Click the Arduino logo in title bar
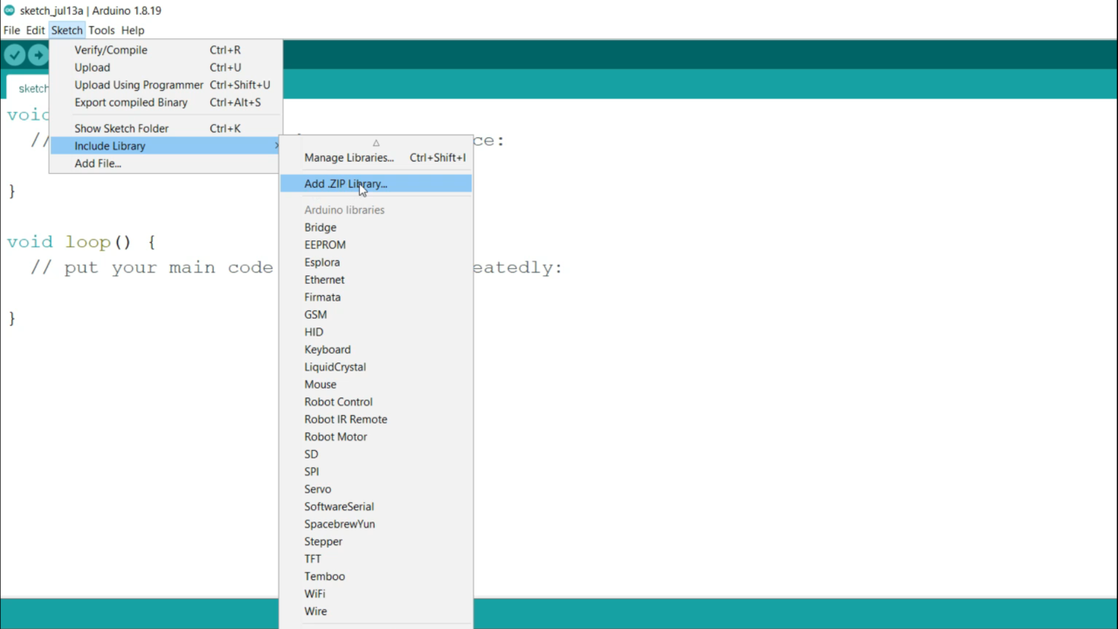Viewport: 1118px width, 629px height. point(10,10)
